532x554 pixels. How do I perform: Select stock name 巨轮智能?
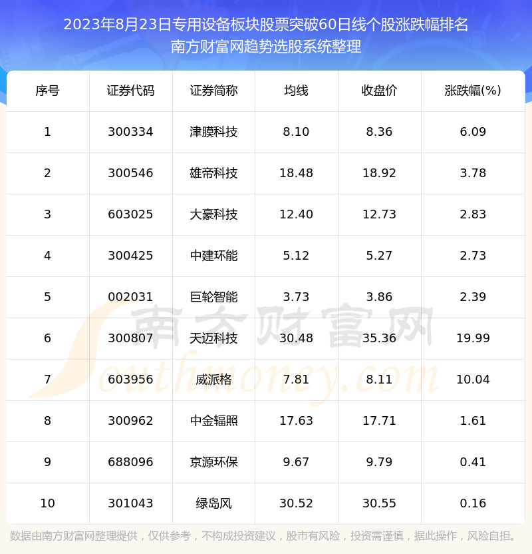point(213,297)
